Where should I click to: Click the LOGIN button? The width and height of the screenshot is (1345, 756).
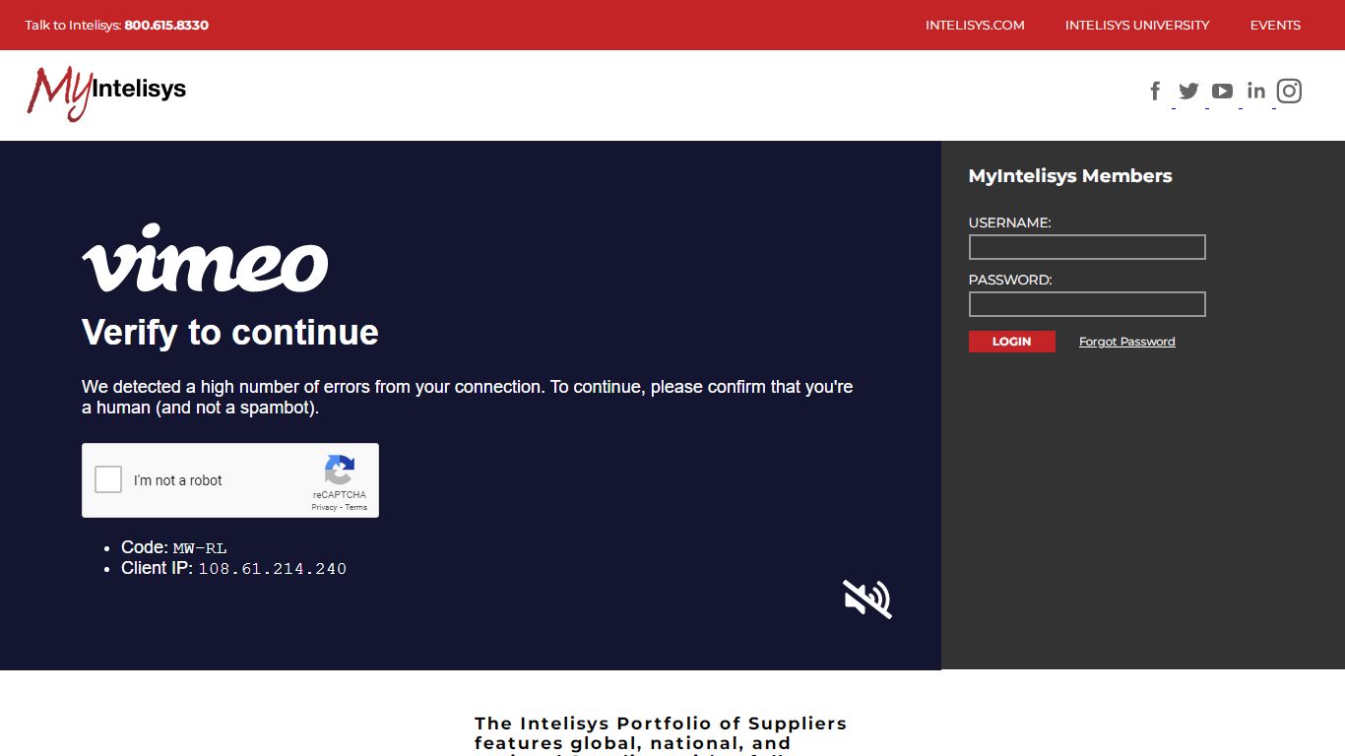coord(1012,342)
